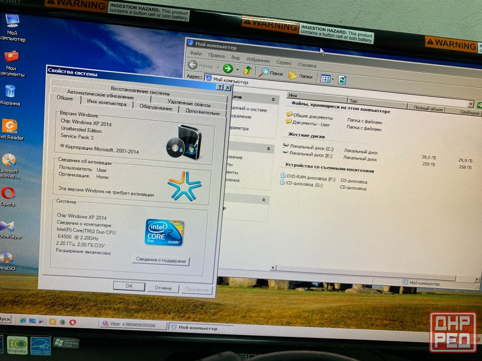Click the Сведения о поддержке button
Viewport: 482px width, 361px height.
pyautogui.click(x=161, y=260)
